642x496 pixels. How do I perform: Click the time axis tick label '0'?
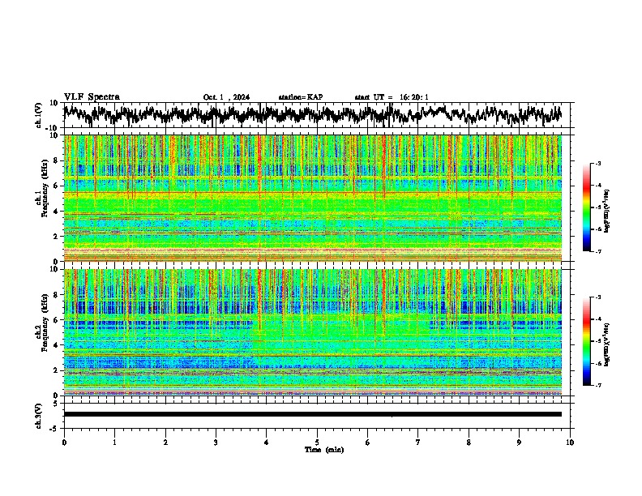click(64, 443)
